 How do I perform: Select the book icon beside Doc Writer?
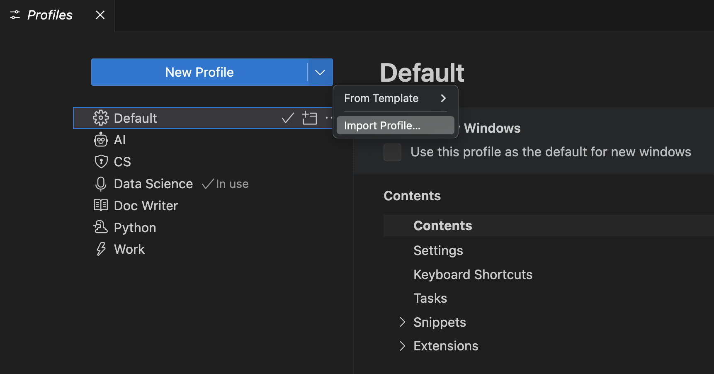[101, 205]
